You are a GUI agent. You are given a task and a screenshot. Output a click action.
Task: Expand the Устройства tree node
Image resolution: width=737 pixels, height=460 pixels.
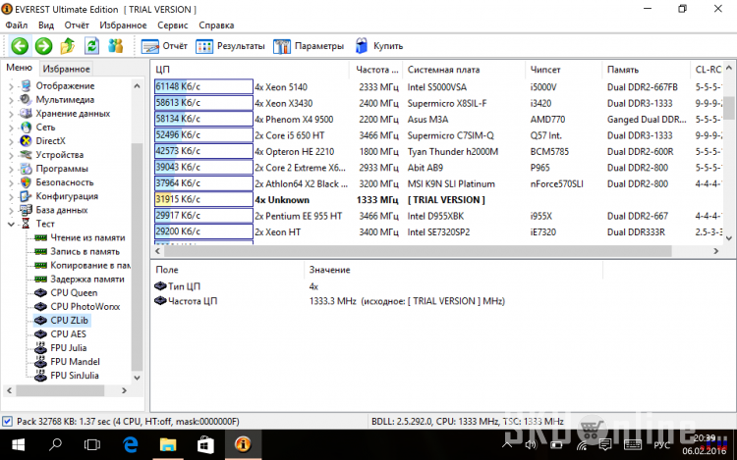tap(11, 155)
